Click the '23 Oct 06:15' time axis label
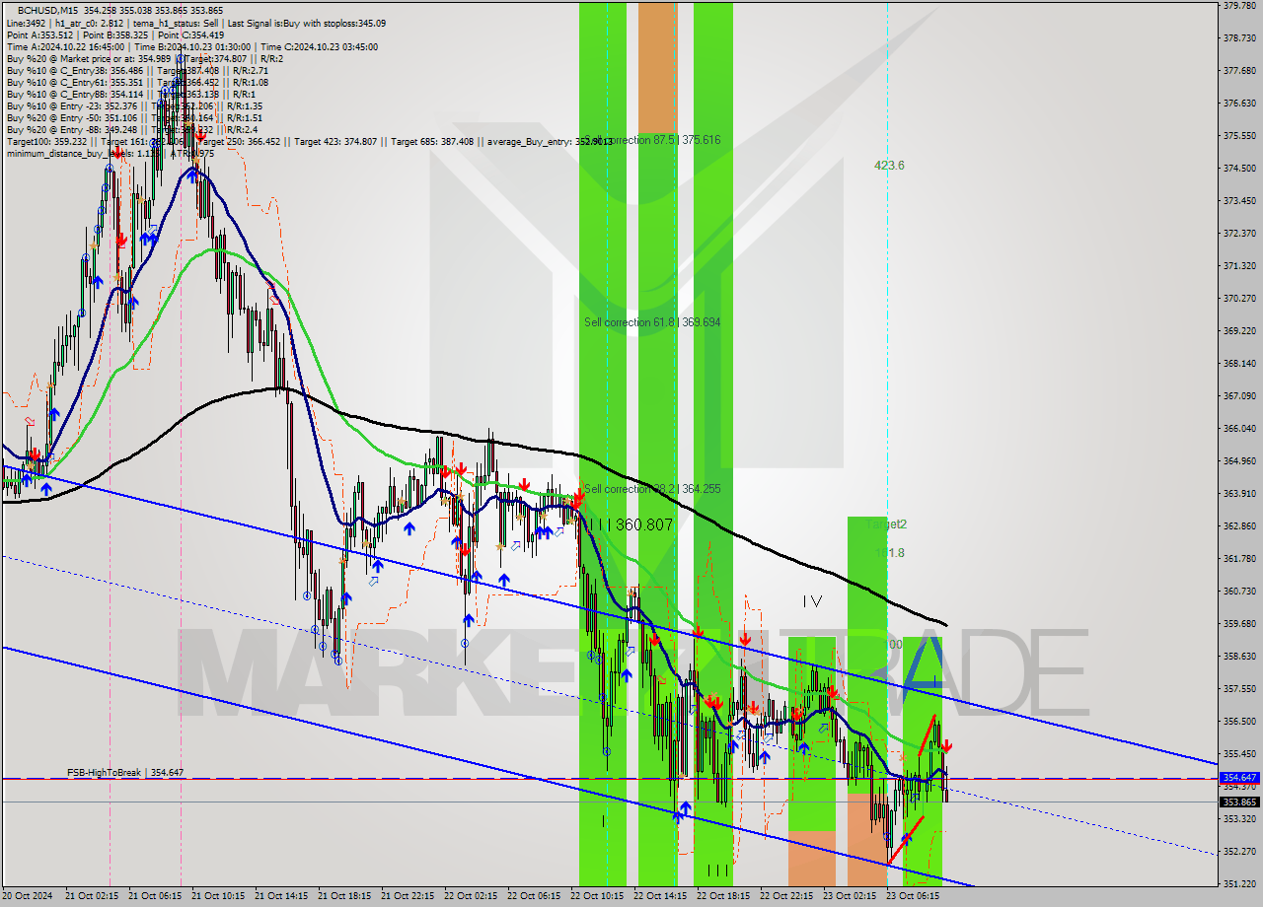This screenshot has height=907, width=1263. [913, 896]
